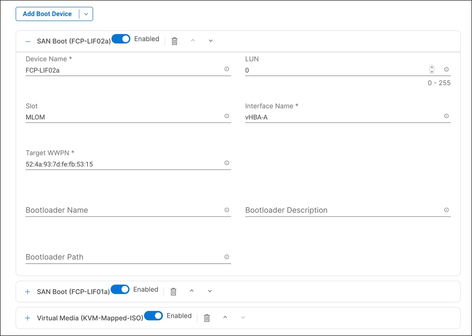The image size is (472, 336).
Task: Open the Add Boot Device dropdown arrow
Action: 86,14
